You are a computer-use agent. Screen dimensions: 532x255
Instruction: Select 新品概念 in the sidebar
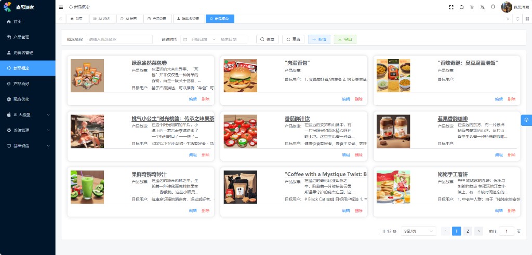[28, 68]
